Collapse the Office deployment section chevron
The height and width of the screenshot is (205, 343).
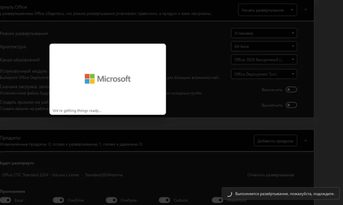(305, 10)
